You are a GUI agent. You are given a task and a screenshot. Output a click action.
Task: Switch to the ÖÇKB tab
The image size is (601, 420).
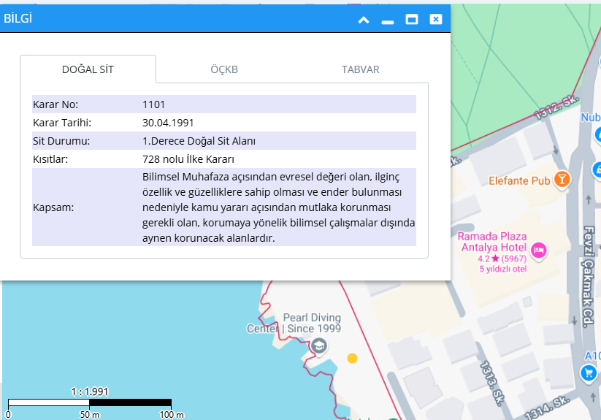pos(224,69)
